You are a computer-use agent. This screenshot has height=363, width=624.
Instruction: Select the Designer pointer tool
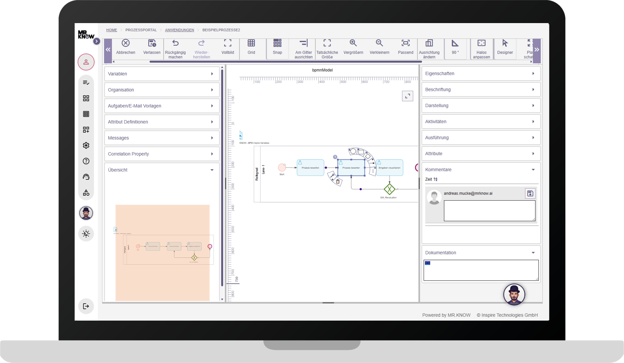pos(505,43)
